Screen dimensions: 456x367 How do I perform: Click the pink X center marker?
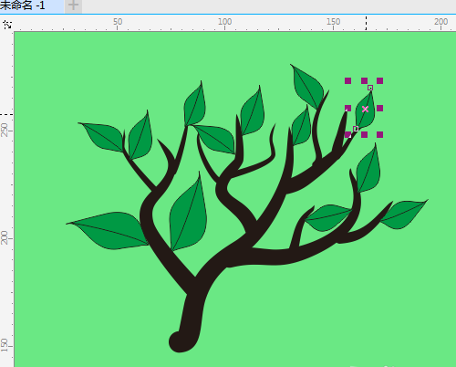[x=365, y=109]
